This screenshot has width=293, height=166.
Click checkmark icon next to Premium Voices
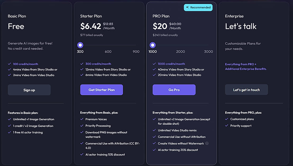tap(82, 119)
